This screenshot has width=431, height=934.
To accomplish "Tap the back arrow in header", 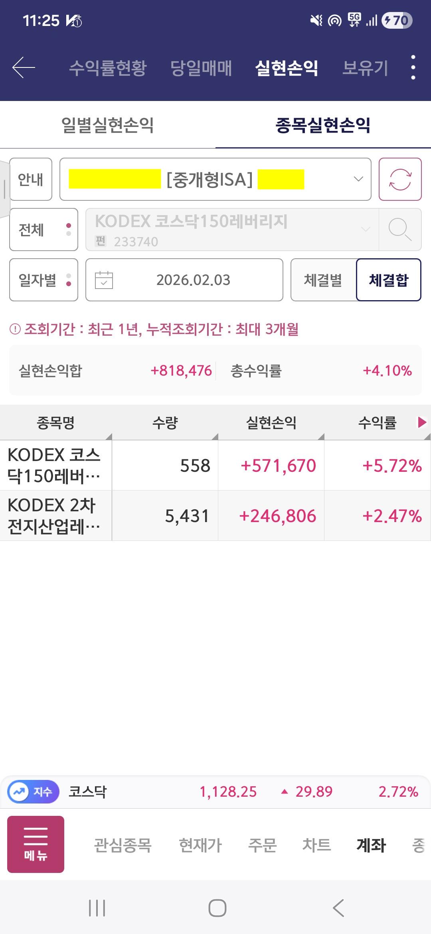I will coord(24,67).
